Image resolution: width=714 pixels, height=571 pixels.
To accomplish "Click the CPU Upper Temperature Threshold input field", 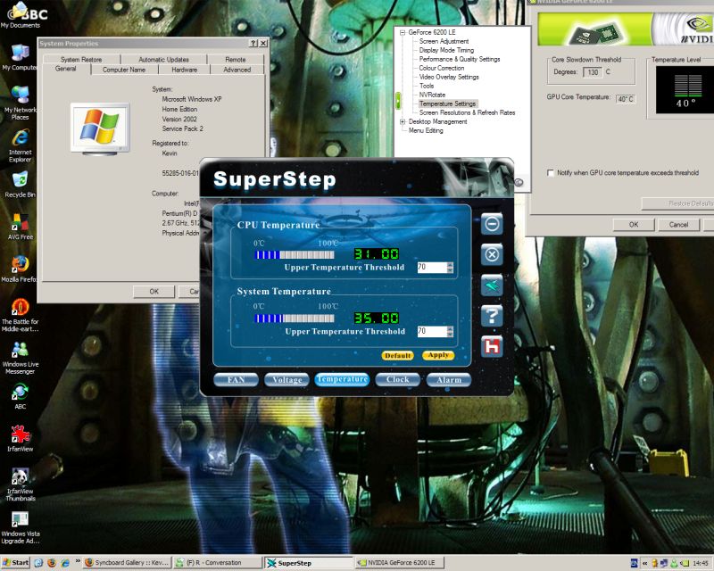I will point(432,268).
